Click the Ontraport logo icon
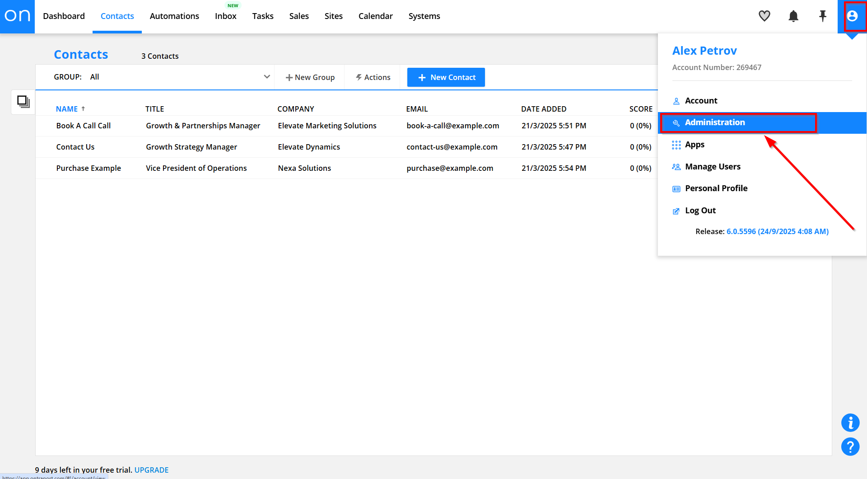Image resolution: width=867 pixels, height=479 pixels. 17,16
